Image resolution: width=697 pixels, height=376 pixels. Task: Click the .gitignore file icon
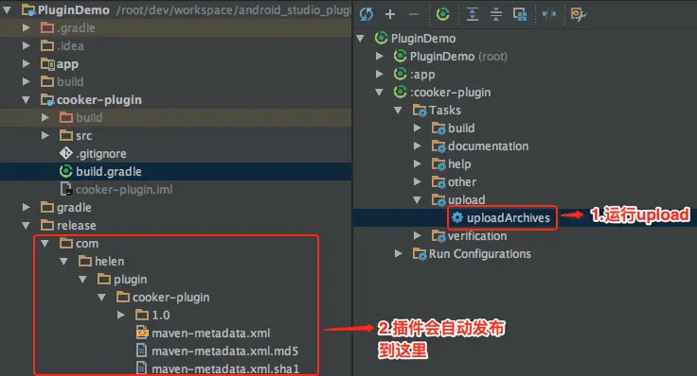[65, 153]
